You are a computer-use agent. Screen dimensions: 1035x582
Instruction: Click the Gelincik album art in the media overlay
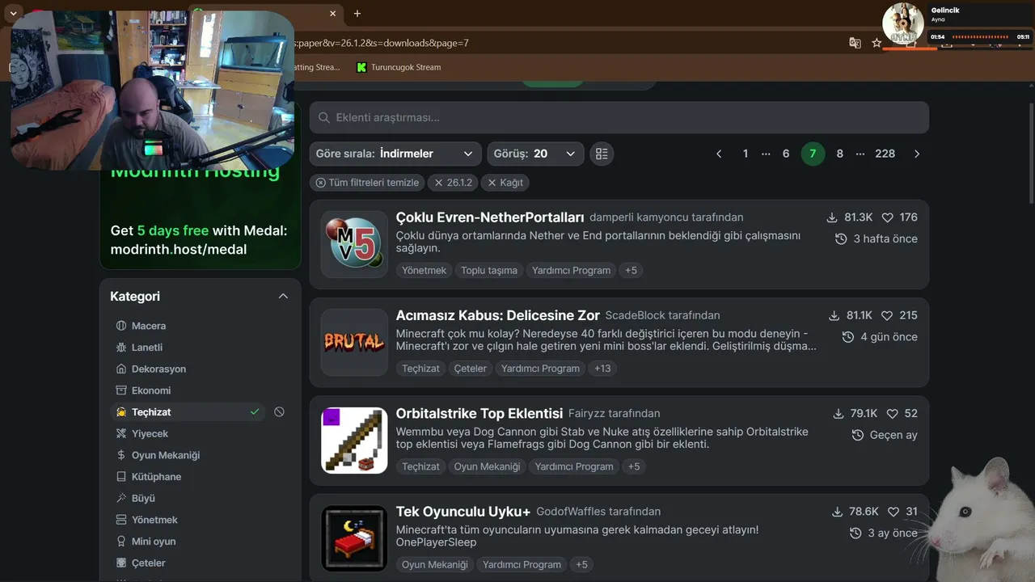click(902, 23)
